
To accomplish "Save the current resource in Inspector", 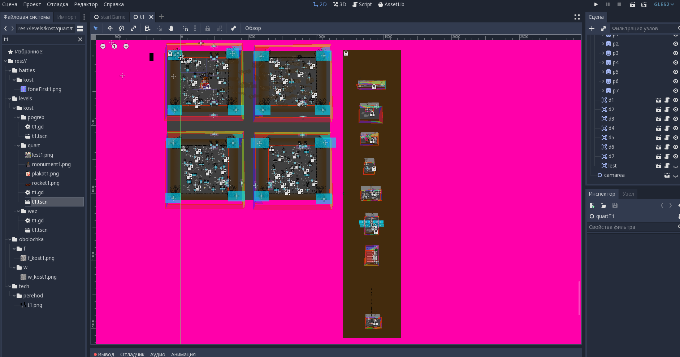I will (615, 205).
